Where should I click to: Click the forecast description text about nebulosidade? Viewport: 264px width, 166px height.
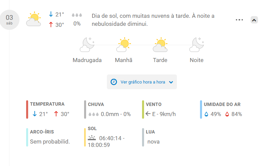coord(153,20)
